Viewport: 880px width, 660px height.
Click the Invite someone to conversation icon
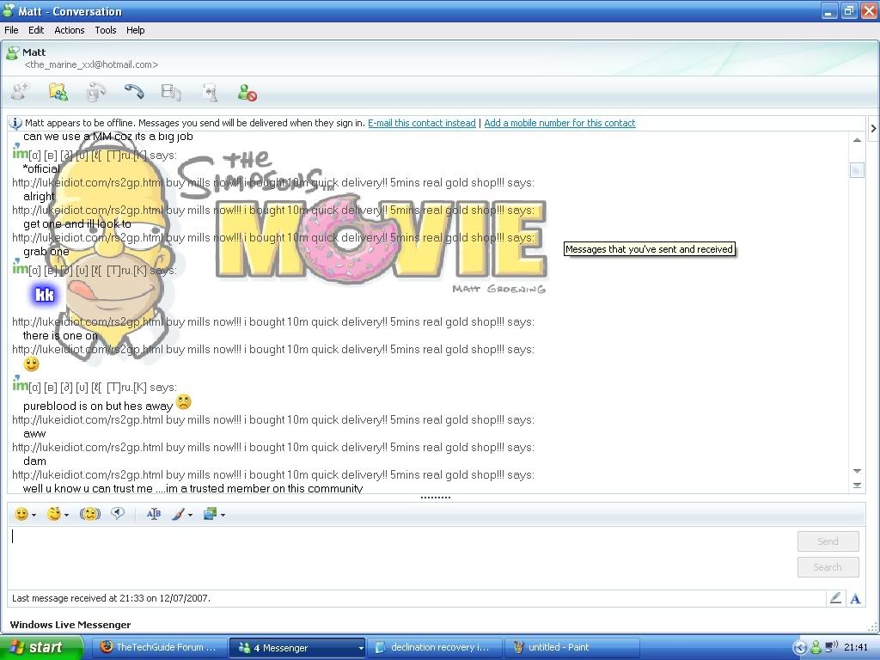[x=20, y=92]
